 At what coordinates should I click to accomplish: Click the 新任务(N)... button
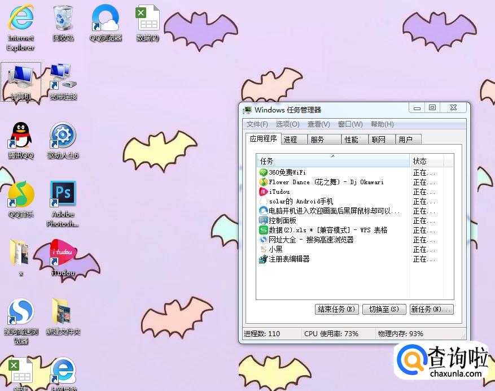pos(432,309)
